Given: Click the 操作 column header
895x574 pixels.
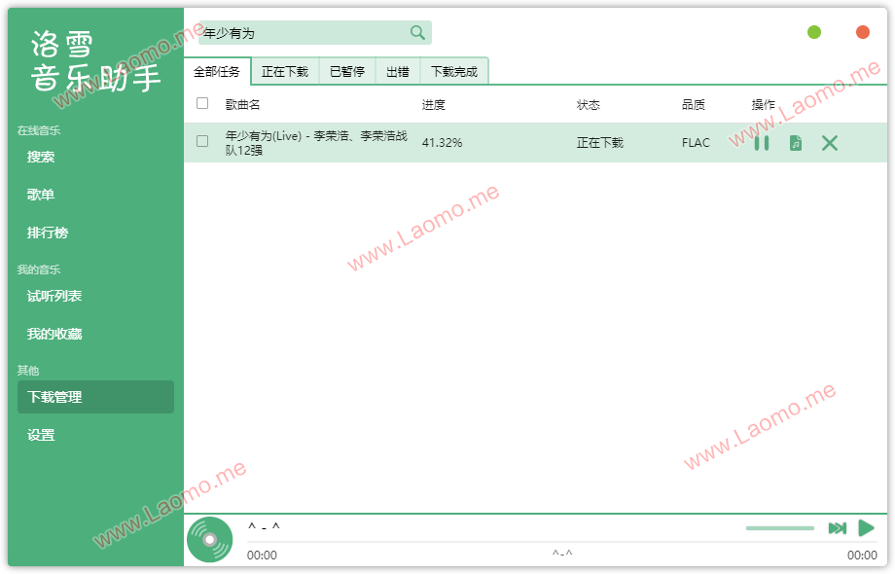Looking at the screenshot, I should click(763, 104).
